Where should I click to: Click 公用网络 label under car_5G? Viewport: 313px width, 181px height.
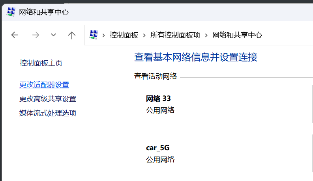160,159
